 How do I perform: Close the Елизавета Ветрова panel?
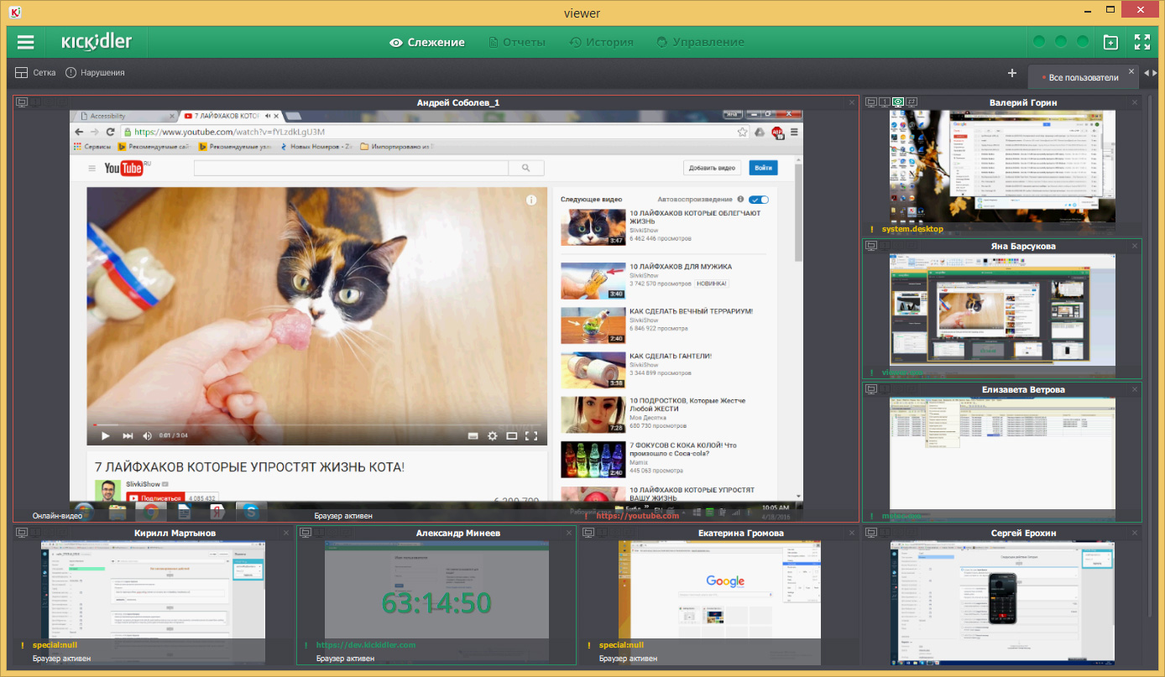1135,390
